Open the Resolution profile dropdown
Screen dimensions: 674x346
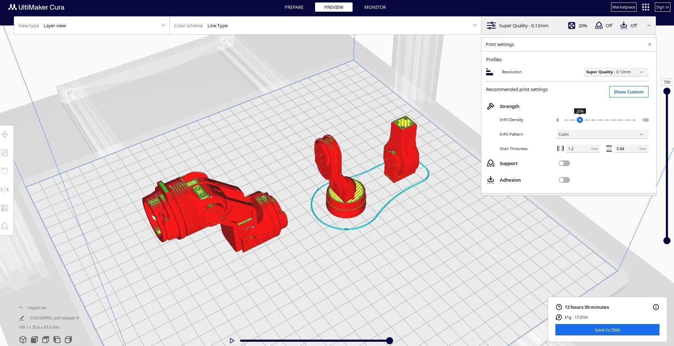click(x=616, y=72)
